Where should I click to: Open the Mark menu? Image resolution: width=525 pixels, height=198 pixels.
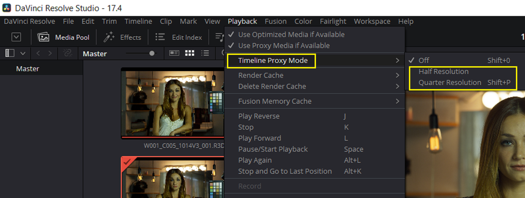(188, 21)
